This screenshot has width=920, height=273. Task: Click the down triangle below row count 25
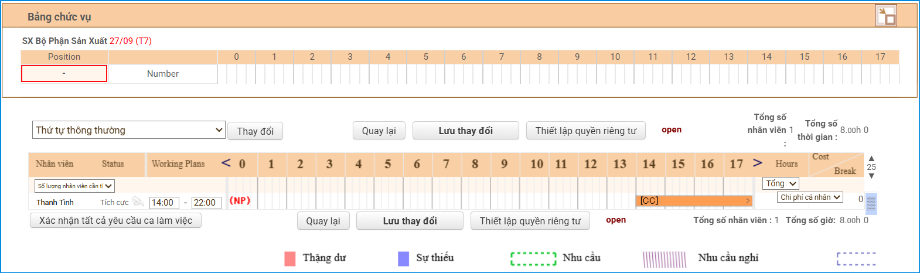click(x=871, y=176)
